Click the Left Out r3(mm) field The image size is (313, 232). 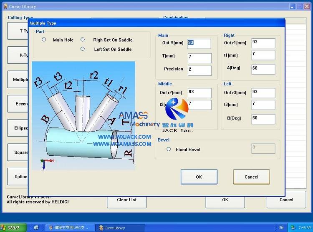(263, 93)
